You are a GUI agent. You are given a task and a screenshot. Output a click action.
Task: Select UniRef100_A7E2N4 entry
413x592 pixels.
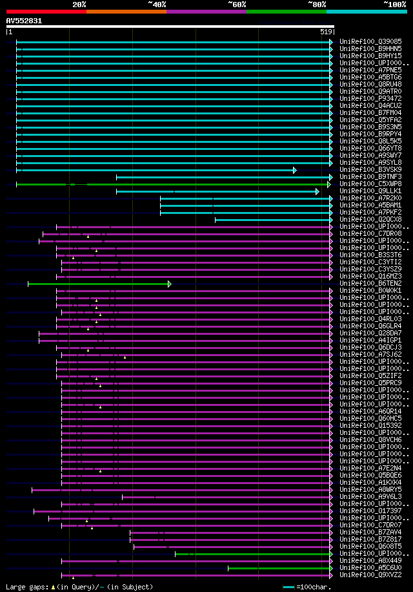pyautogui.click(x=370, y=469)
